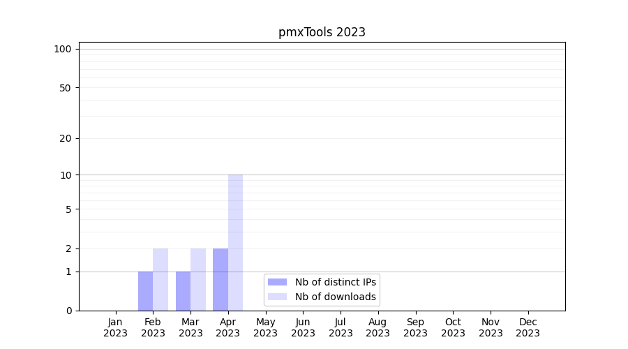
Task: Click the Oct 2023 x-axis label
Action: point(453,327)
